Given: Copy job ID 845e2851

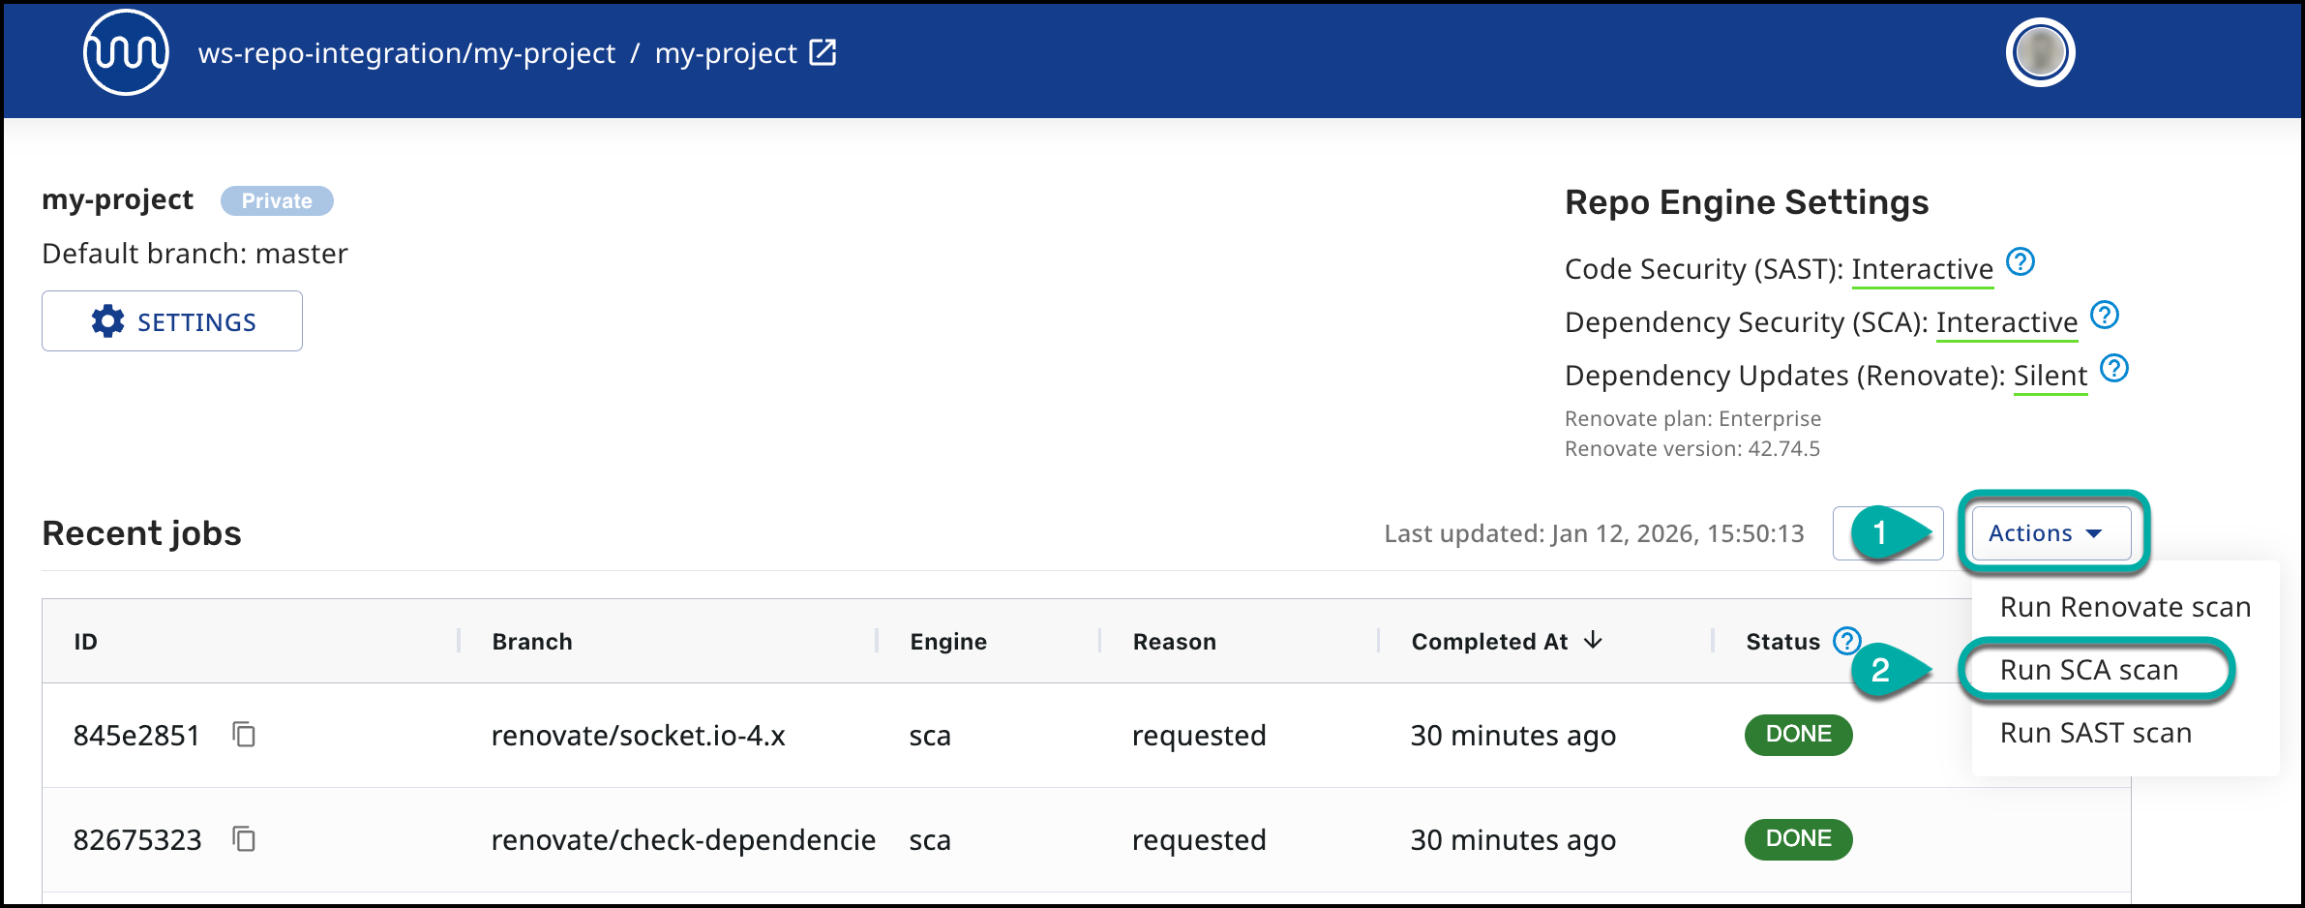Looking at the screenshot, I should [244, 735].
